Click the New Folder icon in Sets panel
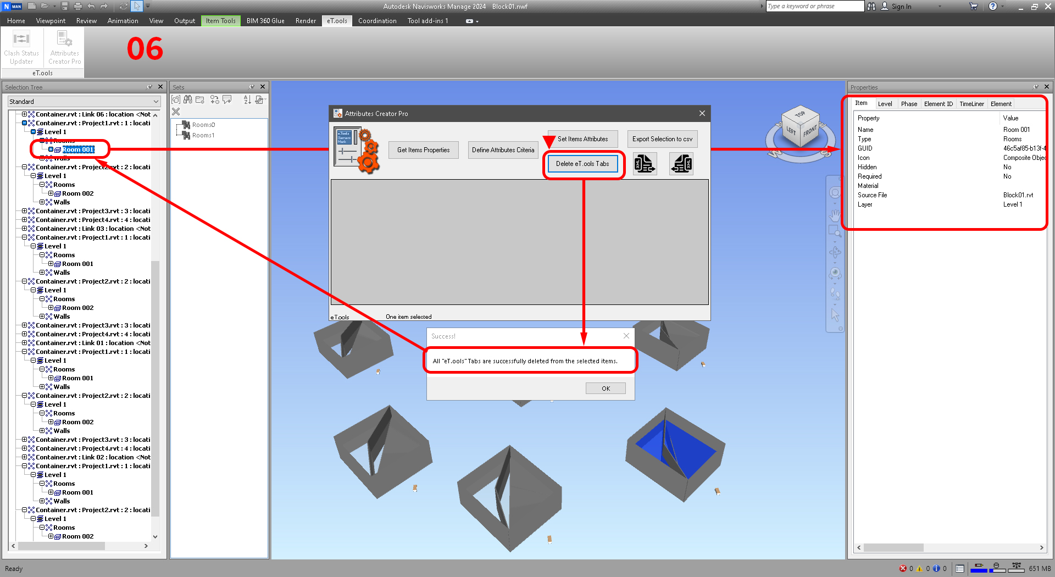1055x577 pixels. click(x=200, y=99)
